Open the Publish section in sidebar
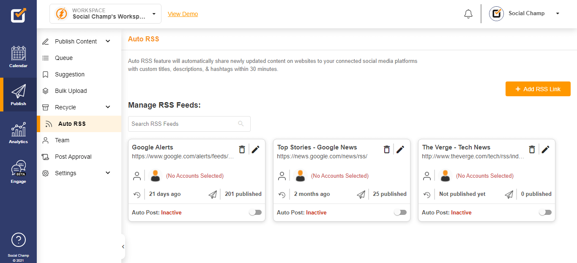 click(x=18, y=95)
